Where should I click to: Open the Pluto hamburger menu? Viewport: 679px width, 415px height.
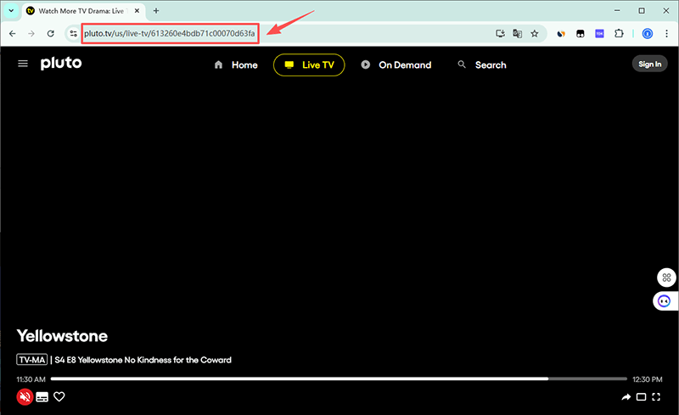[23, 64]
